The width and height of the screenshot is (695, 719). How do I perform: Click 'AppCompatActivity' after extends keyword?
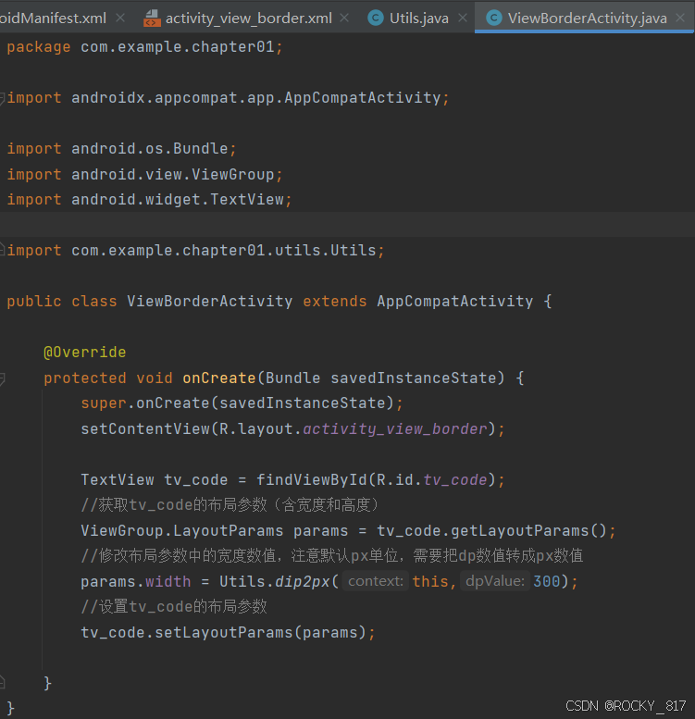coord(454,302)
